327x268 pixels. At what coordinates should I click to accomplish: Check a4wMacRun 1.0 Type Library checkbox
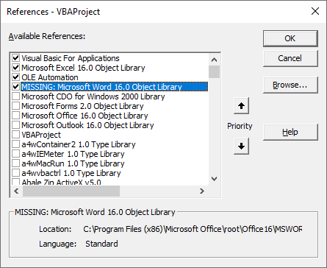(x=16, y=163)
